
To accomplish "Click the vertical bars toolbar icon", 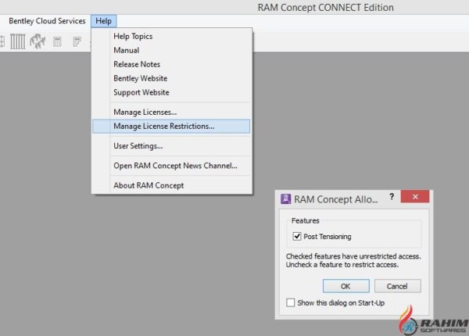I will coord(17,42).
